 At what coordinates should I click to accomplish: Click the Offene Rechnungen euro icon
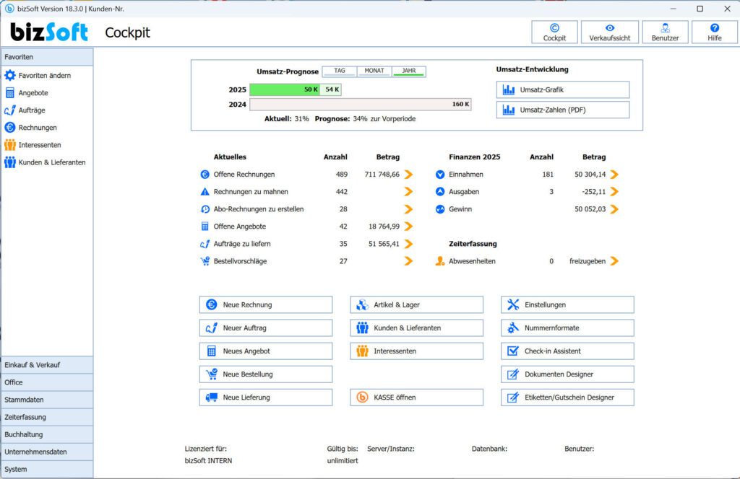click(x=205, y=175)
